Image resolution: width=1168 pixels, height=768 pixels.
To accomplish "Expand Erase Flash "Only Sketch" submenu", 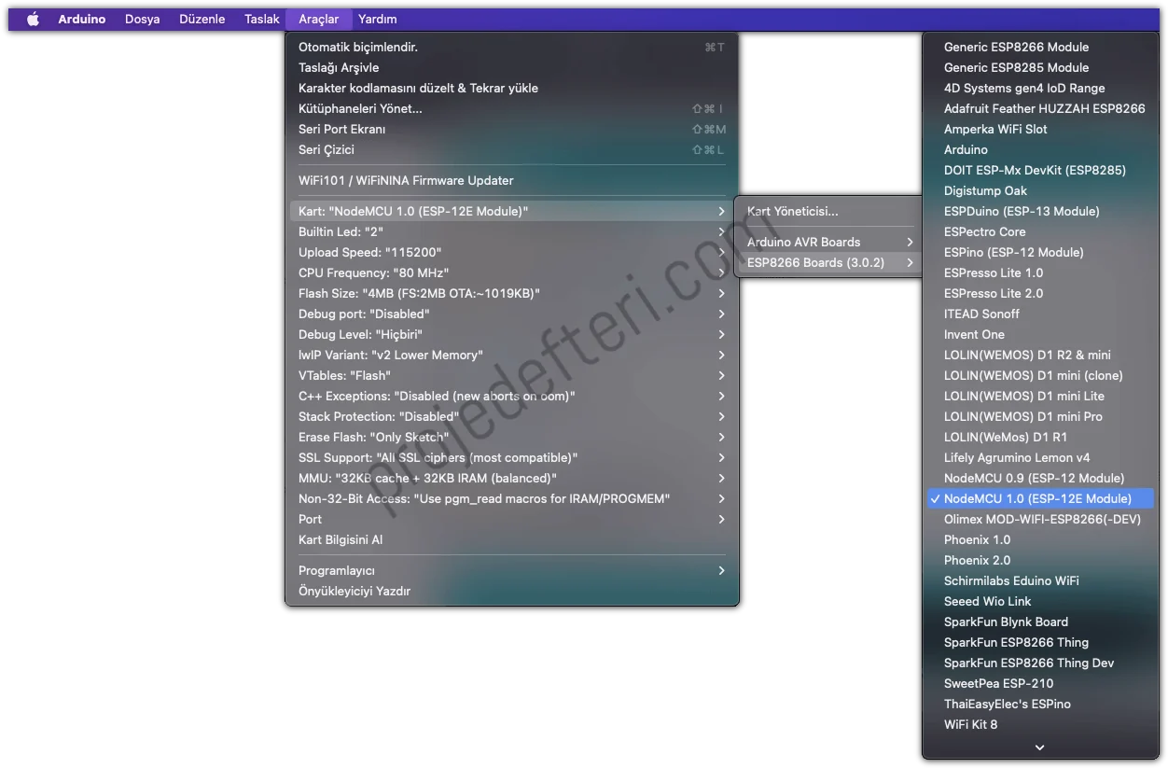I will (x=511, y=437).
